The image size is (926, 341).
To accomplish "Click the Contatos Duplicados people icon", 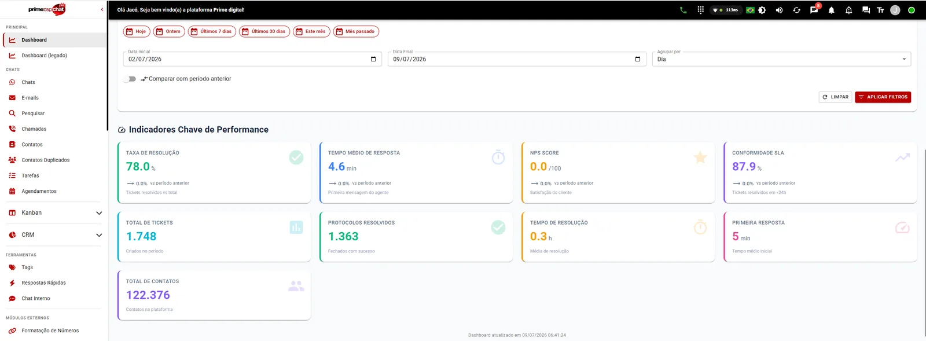I will (x=12, y=160).
